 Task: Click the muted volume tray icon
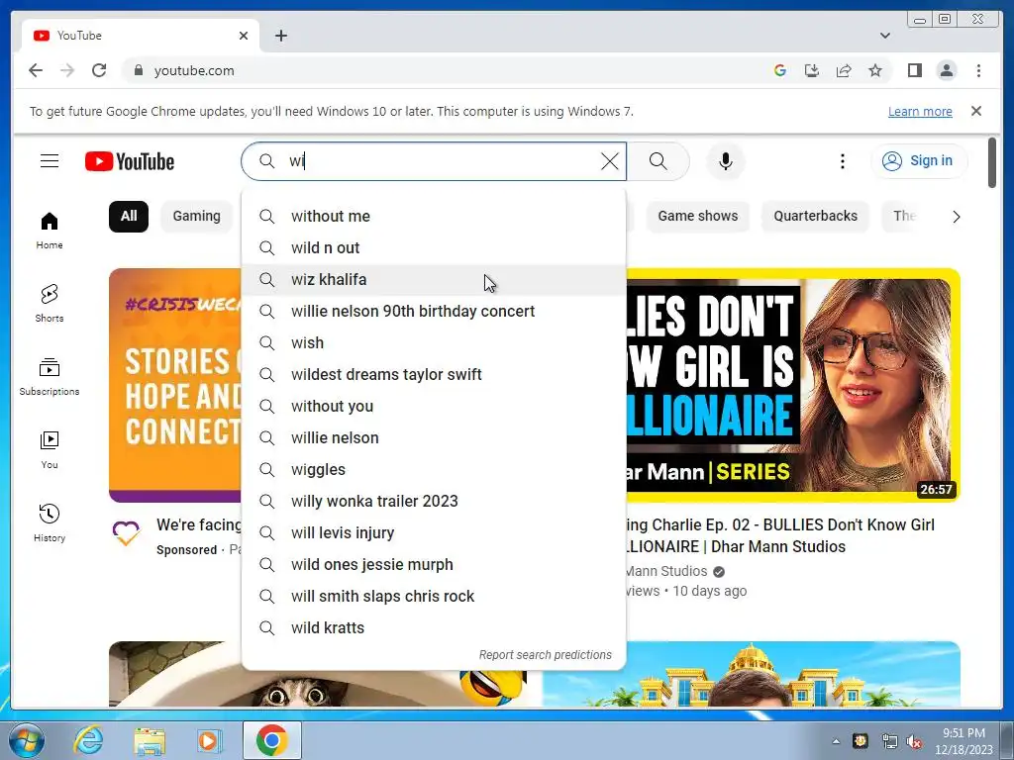tap(914, 741)
